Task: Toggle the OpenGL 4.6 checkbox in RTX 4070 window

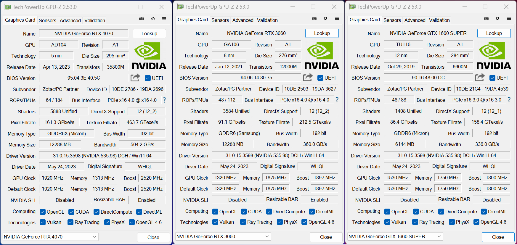Action: tap(132, 222)
